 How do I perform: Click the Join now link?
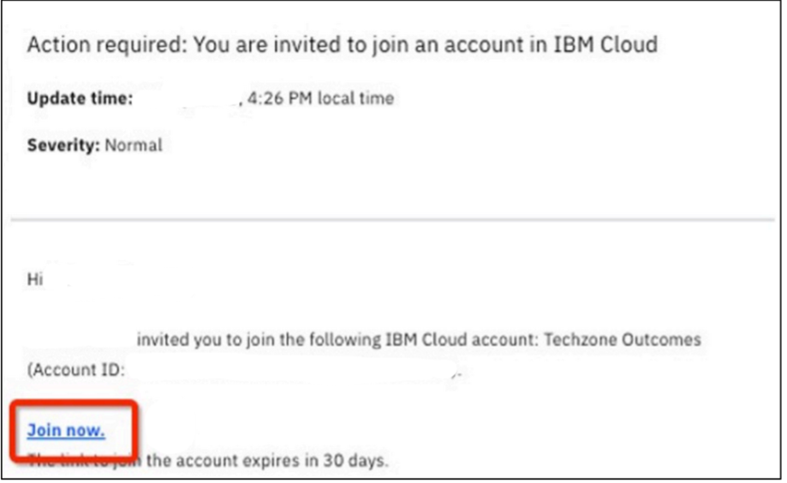tap(66, 431)
